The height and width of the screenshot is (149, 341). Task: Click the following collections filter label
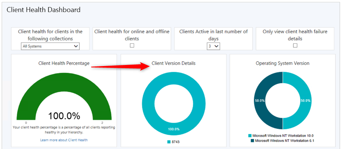(50, 35)
